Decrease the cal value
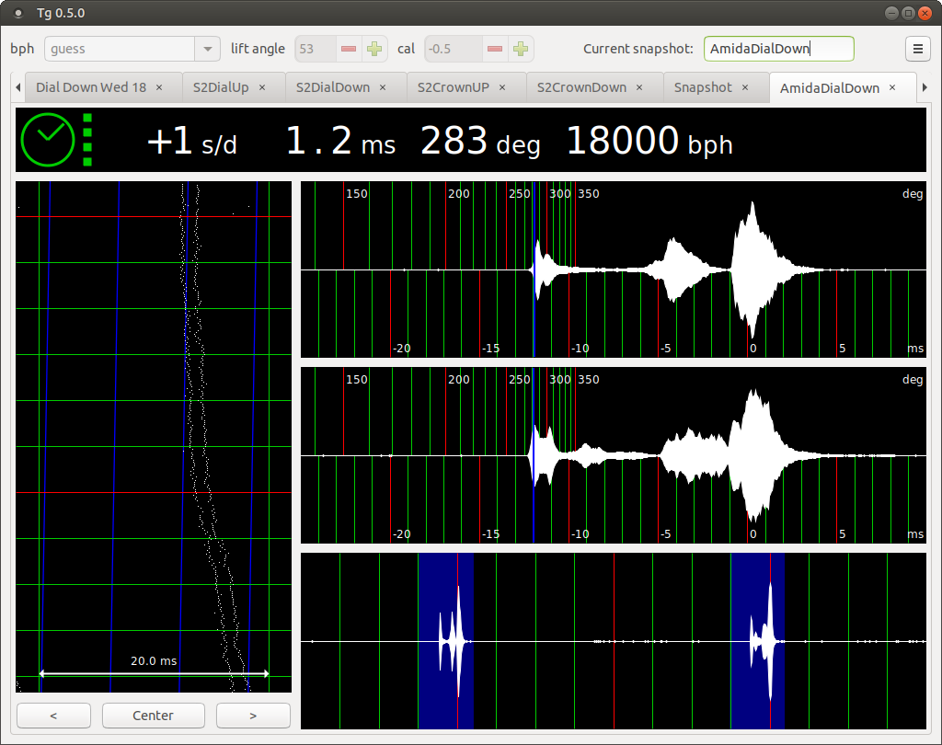Viewport: 942px width, 745px height. coord(494,49)
